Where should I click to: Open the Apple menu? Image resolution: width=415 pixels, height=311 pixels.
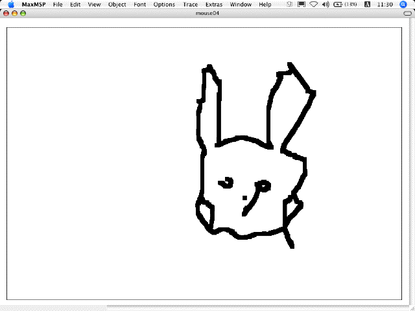(11, 5)
